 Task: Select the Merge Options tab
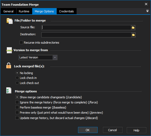44,11
